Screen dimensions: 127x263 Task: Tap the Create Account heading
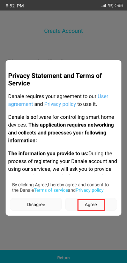pos(63,31)
